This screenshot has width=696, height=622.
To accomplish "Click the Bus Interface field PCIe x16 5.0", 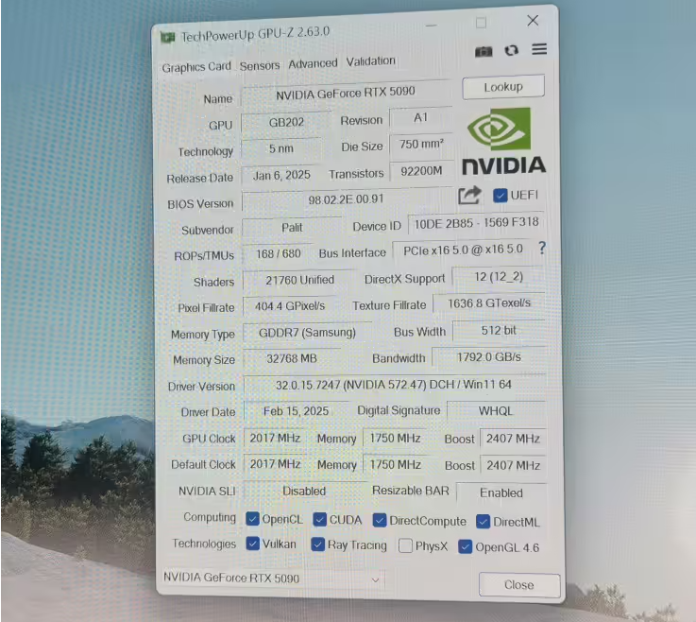I will [x=463, y=251].
